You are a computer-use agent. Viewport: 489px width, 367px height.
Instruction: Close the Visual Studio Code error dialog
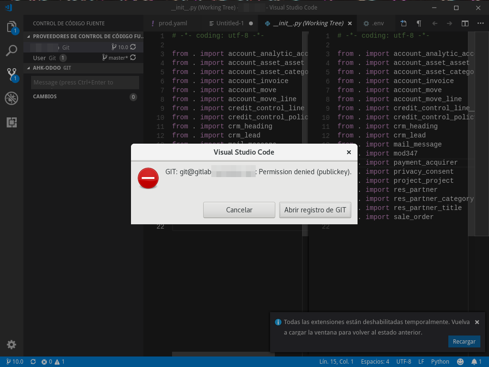[x=349, y=152]
